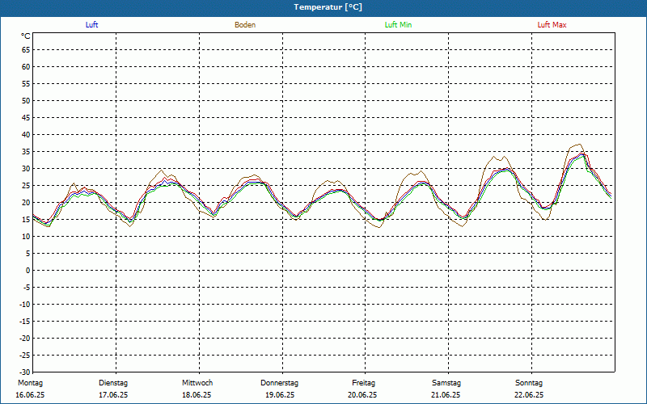
Task: Click the date 22.06.25
Action: pyautogui.click(x=529, y=395)
